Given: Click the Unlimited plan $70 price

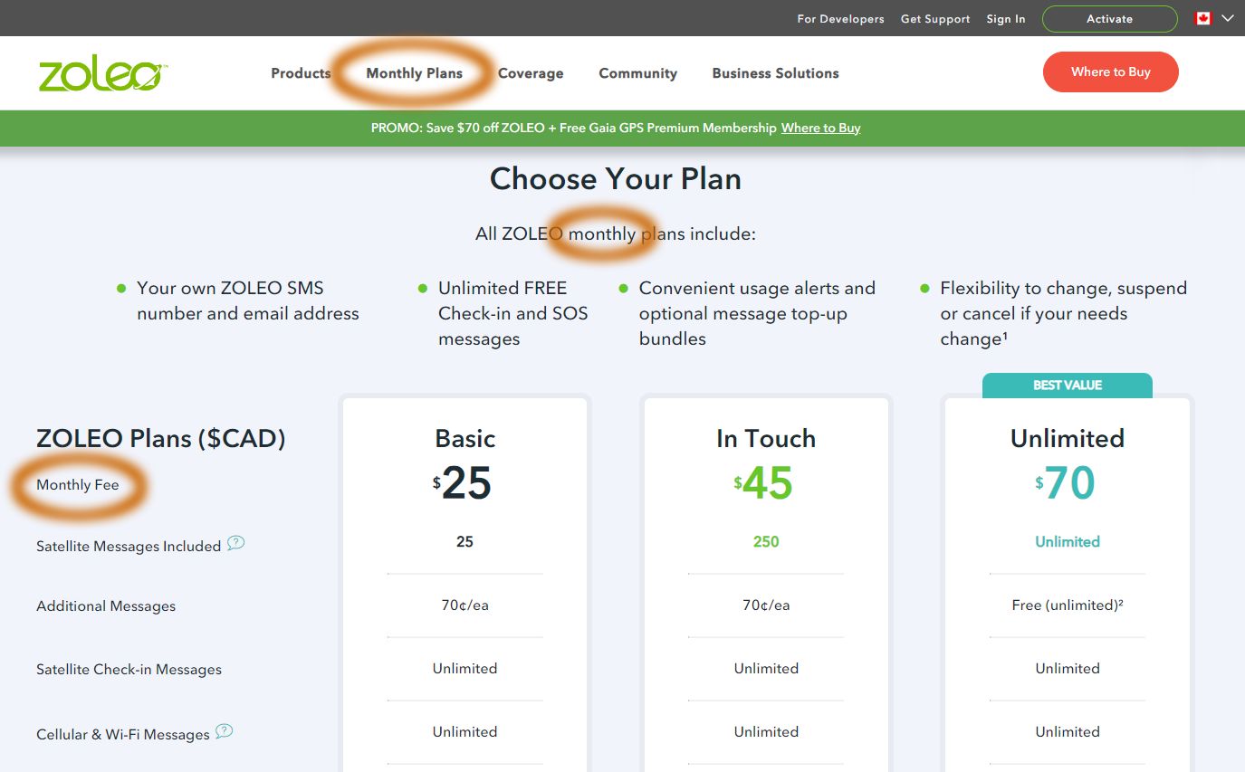Looking at the screenshot, I should [1066, 483].
